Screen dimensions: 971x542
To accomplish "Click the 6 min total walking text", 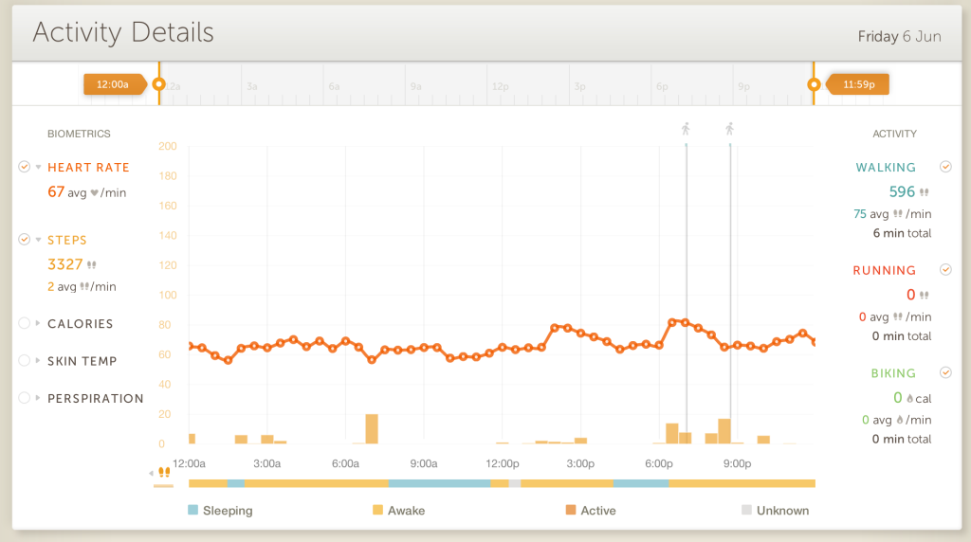I will coord(902,233).
